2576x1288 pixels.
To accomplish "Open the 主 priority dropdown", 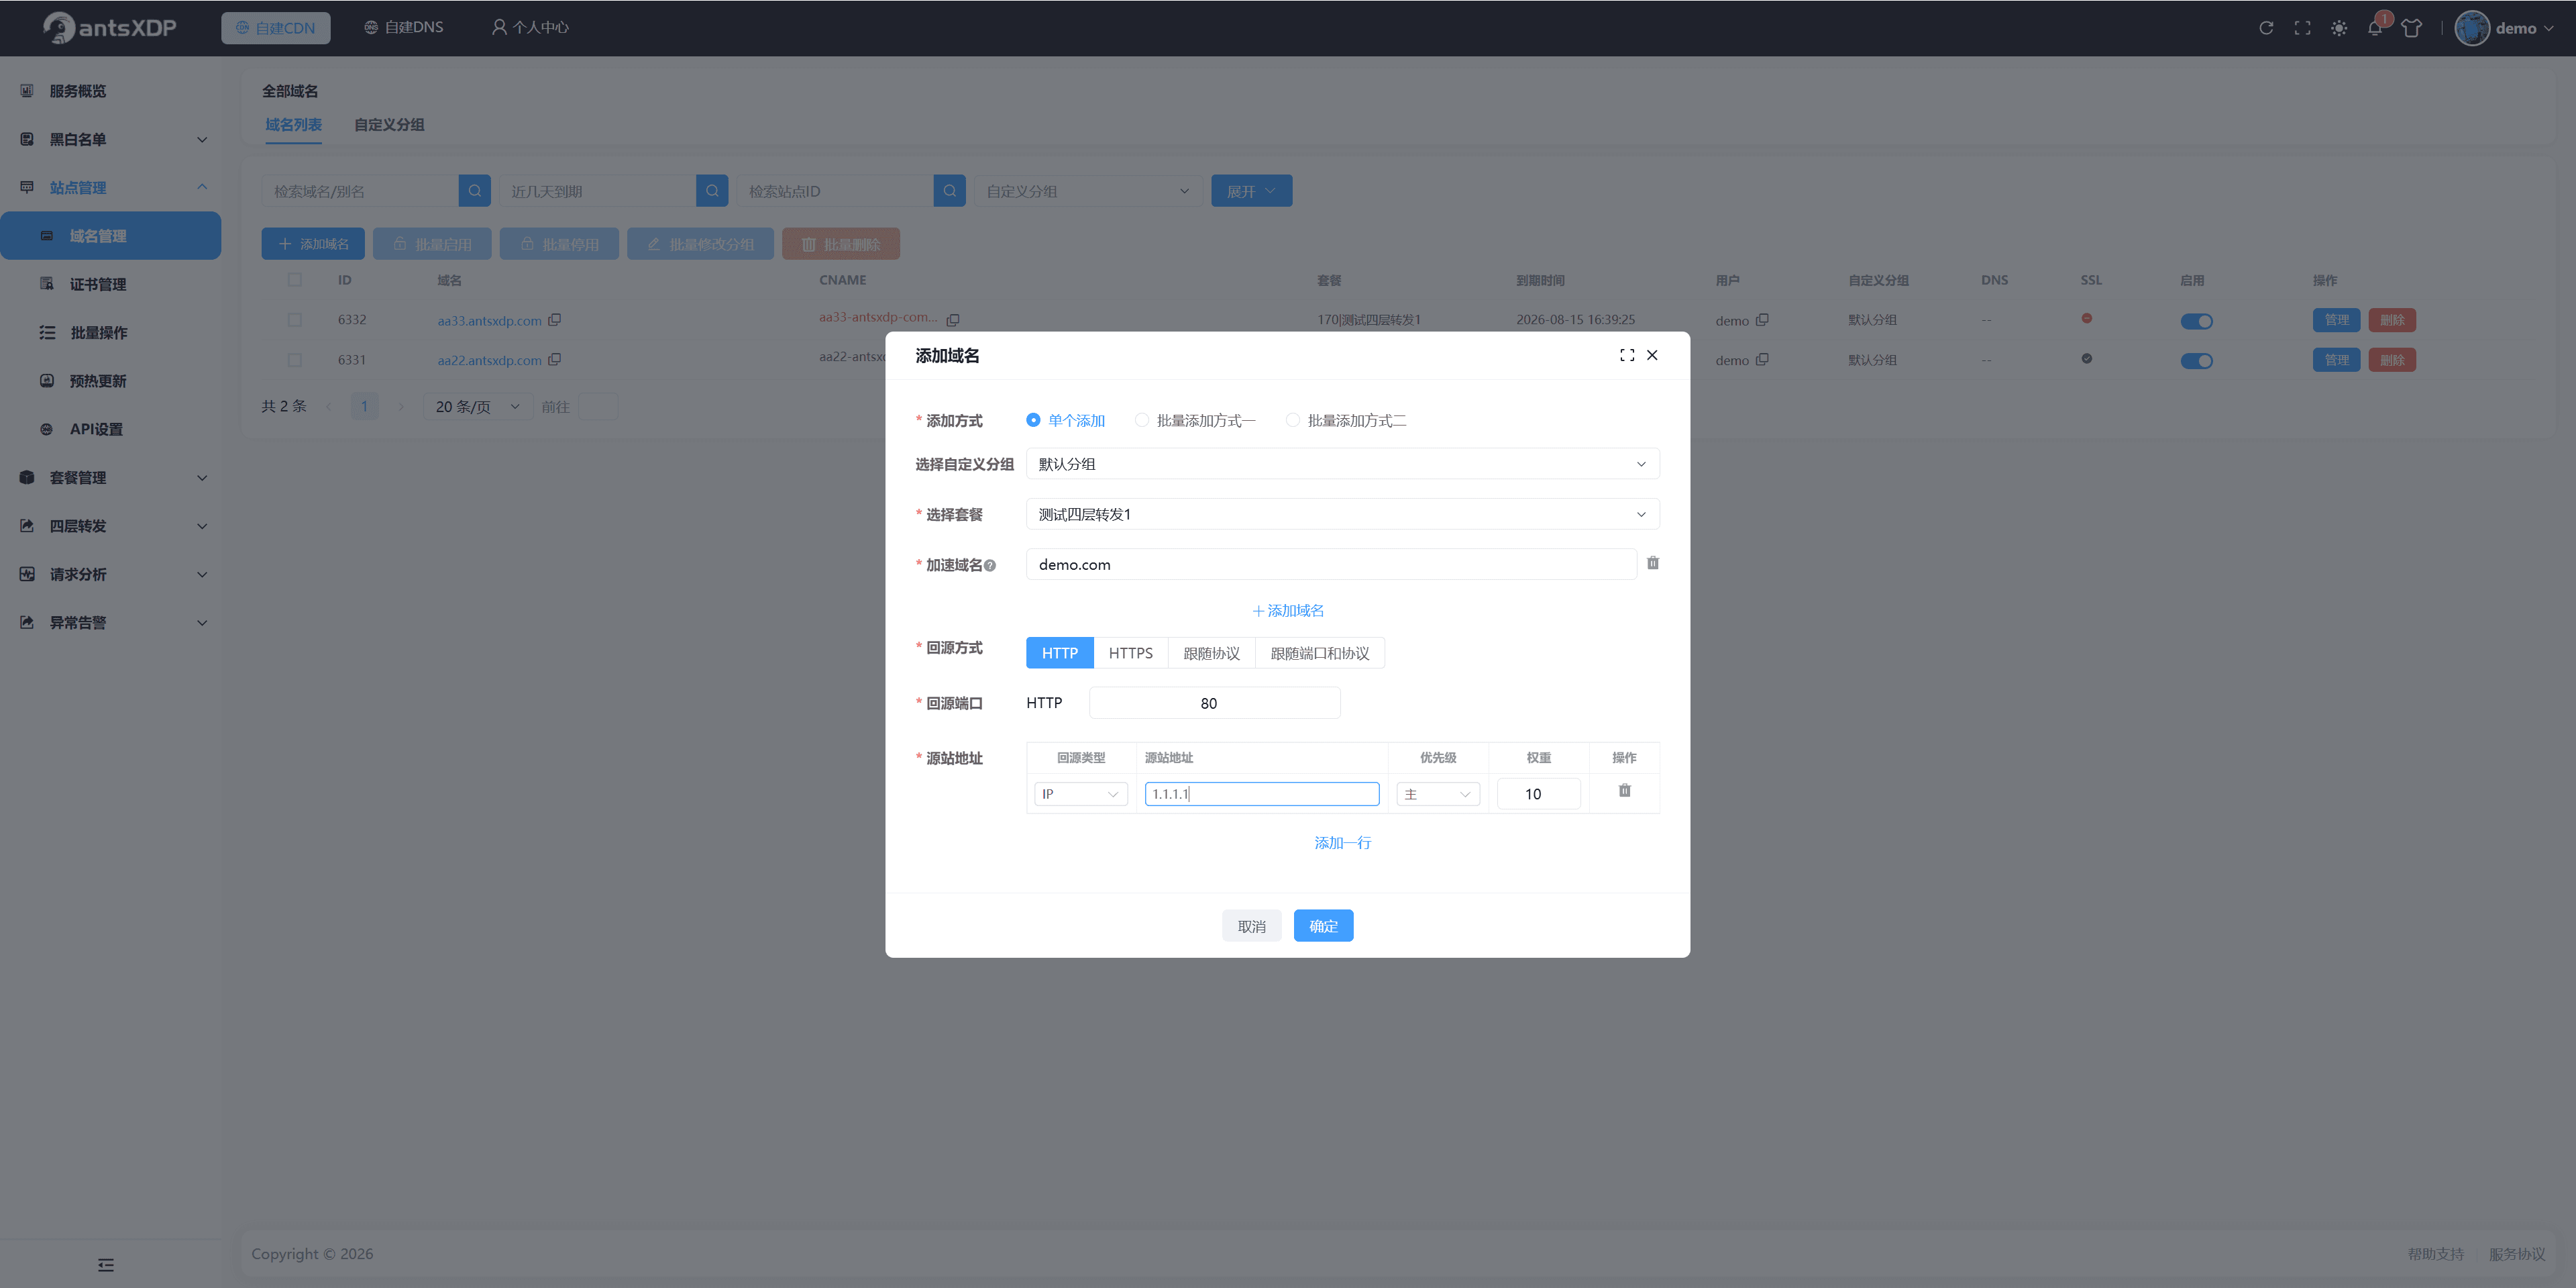I will pyautogui.click(x=1438, y=795).
